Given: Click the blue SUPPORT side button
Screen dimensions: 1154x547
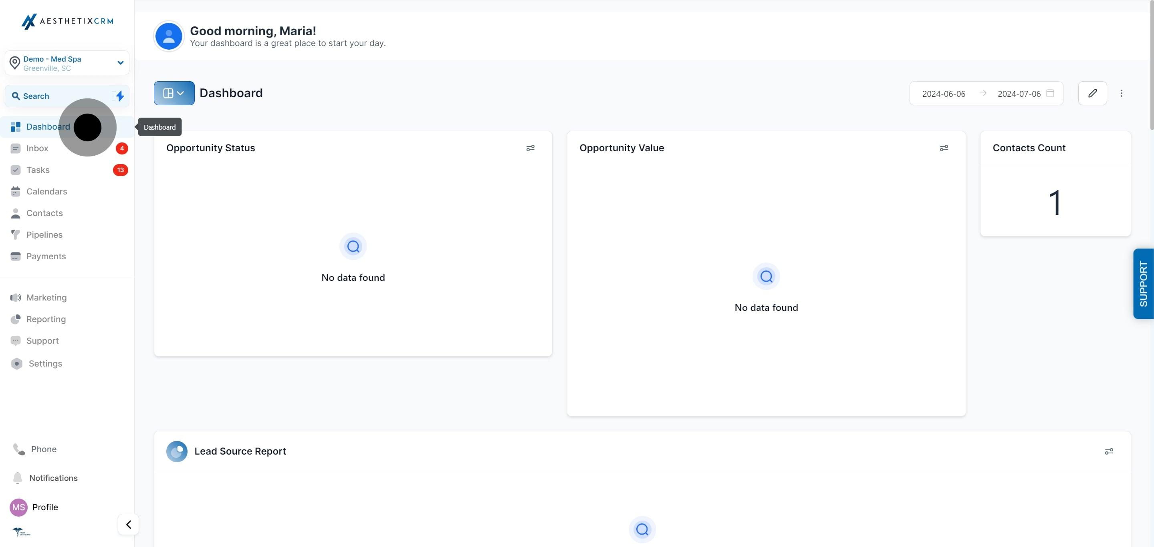Looking at the screenshot, I should (1143, 284).
